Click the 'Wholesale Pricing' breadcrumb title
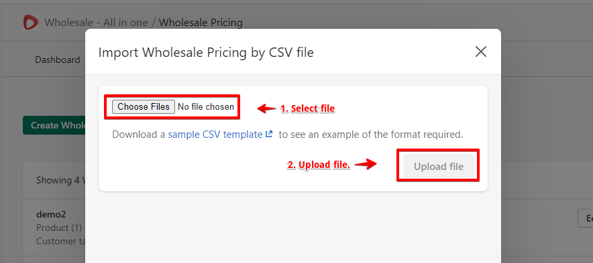 [x=201, y=23]
